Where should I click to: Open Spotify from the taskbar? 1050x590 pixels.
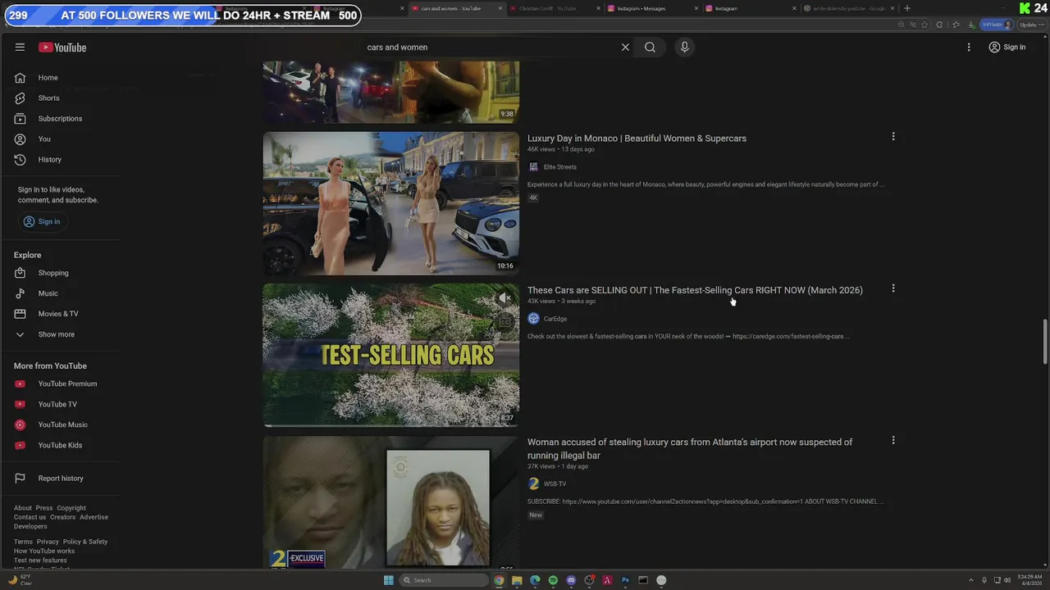(x=553, y=580)
